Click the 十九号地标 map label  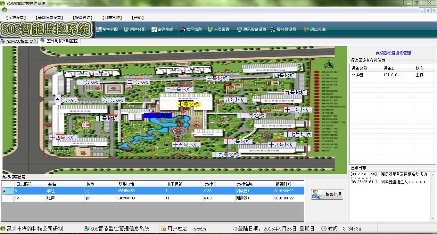point(226,155)
